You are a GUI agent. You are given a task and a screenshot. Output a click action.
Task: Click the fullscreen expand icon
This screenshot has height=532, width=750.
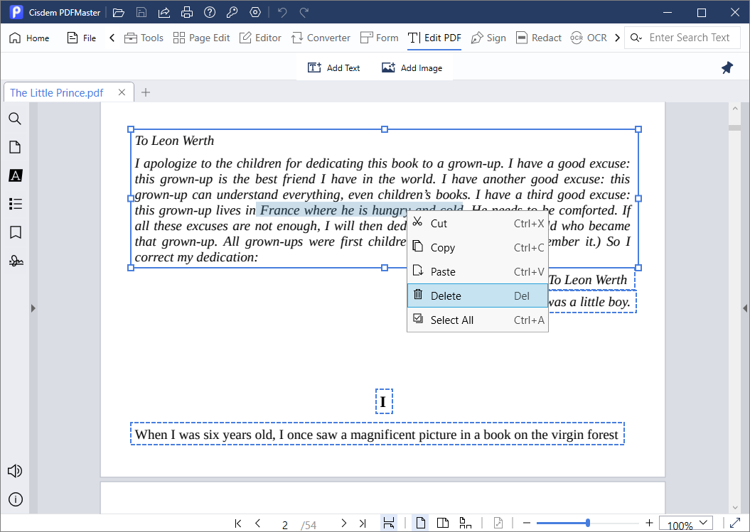pyautogui.click(x=735, y=523)
